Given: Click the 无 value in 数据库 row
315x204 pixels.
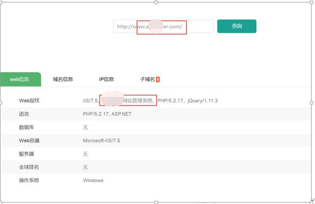Looking at the screenshot, I should pyautogui.click(x=85, y=127).
